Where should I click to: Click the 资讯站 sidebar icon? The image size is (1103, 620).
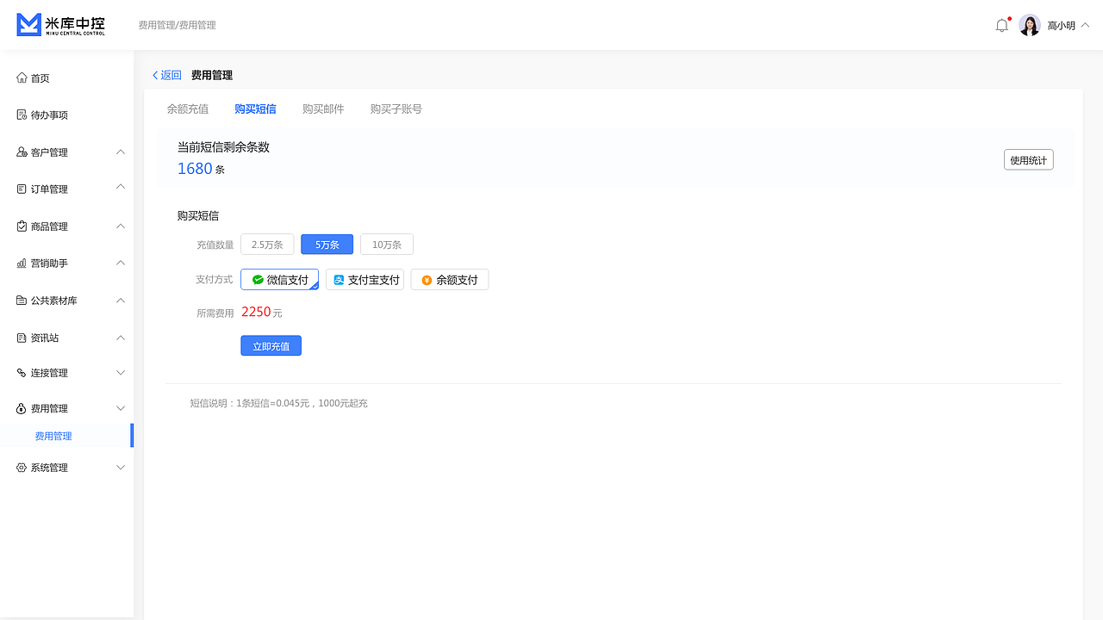22,338
